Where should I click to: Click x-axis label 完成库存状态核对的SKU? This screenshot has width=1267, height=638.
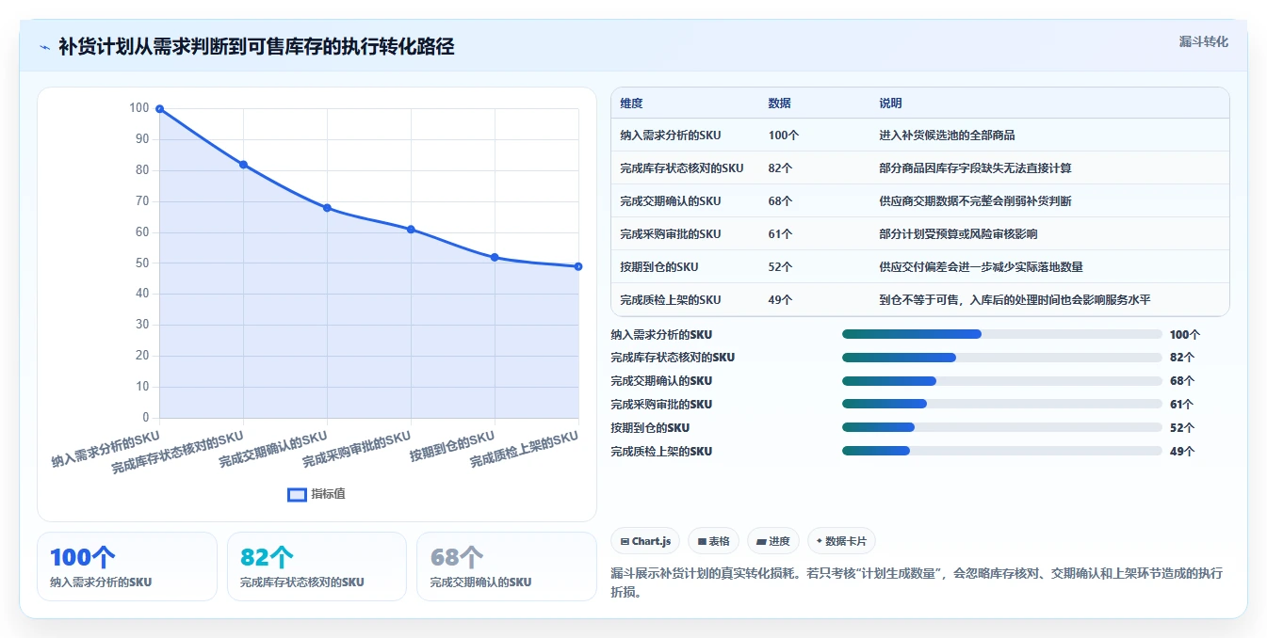[178, 452]
